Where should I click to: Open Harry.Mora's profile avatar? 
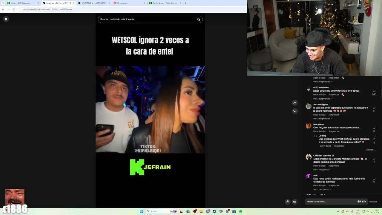coord(309,126)
